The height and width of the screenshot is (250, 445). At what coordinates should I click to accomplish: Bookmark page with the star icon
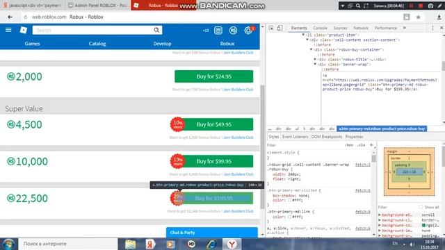[x=418, y=17]
